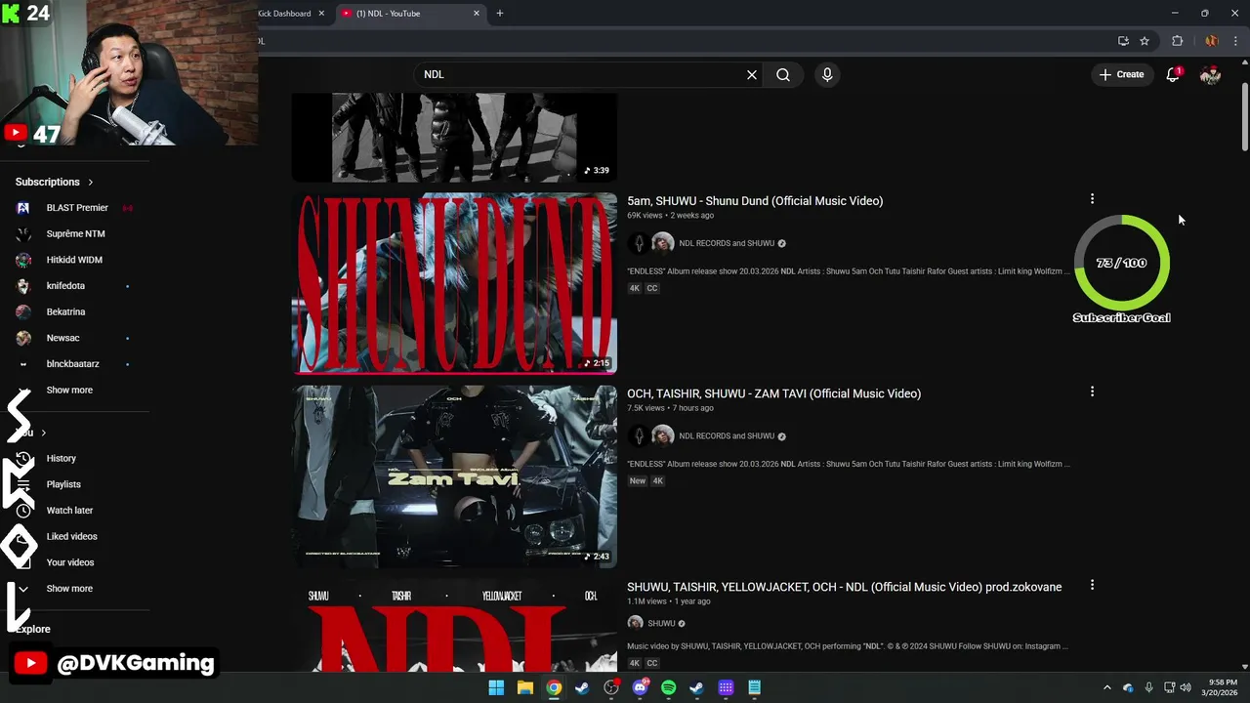Viewport: 1250px width, 703px height.
Task: Open OCH, TAISHIR, SHUWU - ZAM TAVI title
Action: [x=773, y=393]
